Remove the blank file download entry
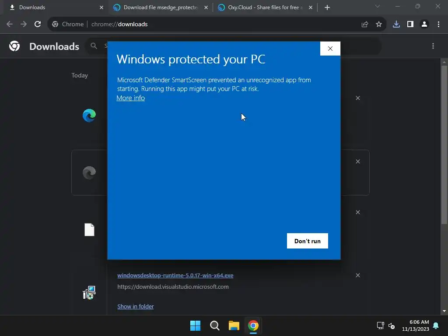 [358, 212]
